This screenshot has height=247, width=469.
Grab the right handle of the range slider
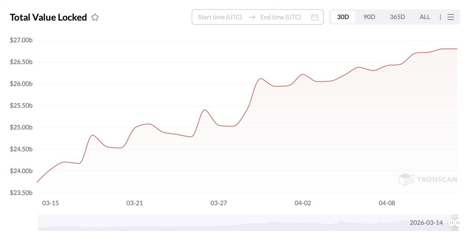point(458,223)
